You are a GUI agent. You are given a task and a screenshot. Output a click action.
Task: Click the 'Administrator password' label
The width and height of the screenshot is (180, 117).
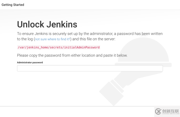30,62
